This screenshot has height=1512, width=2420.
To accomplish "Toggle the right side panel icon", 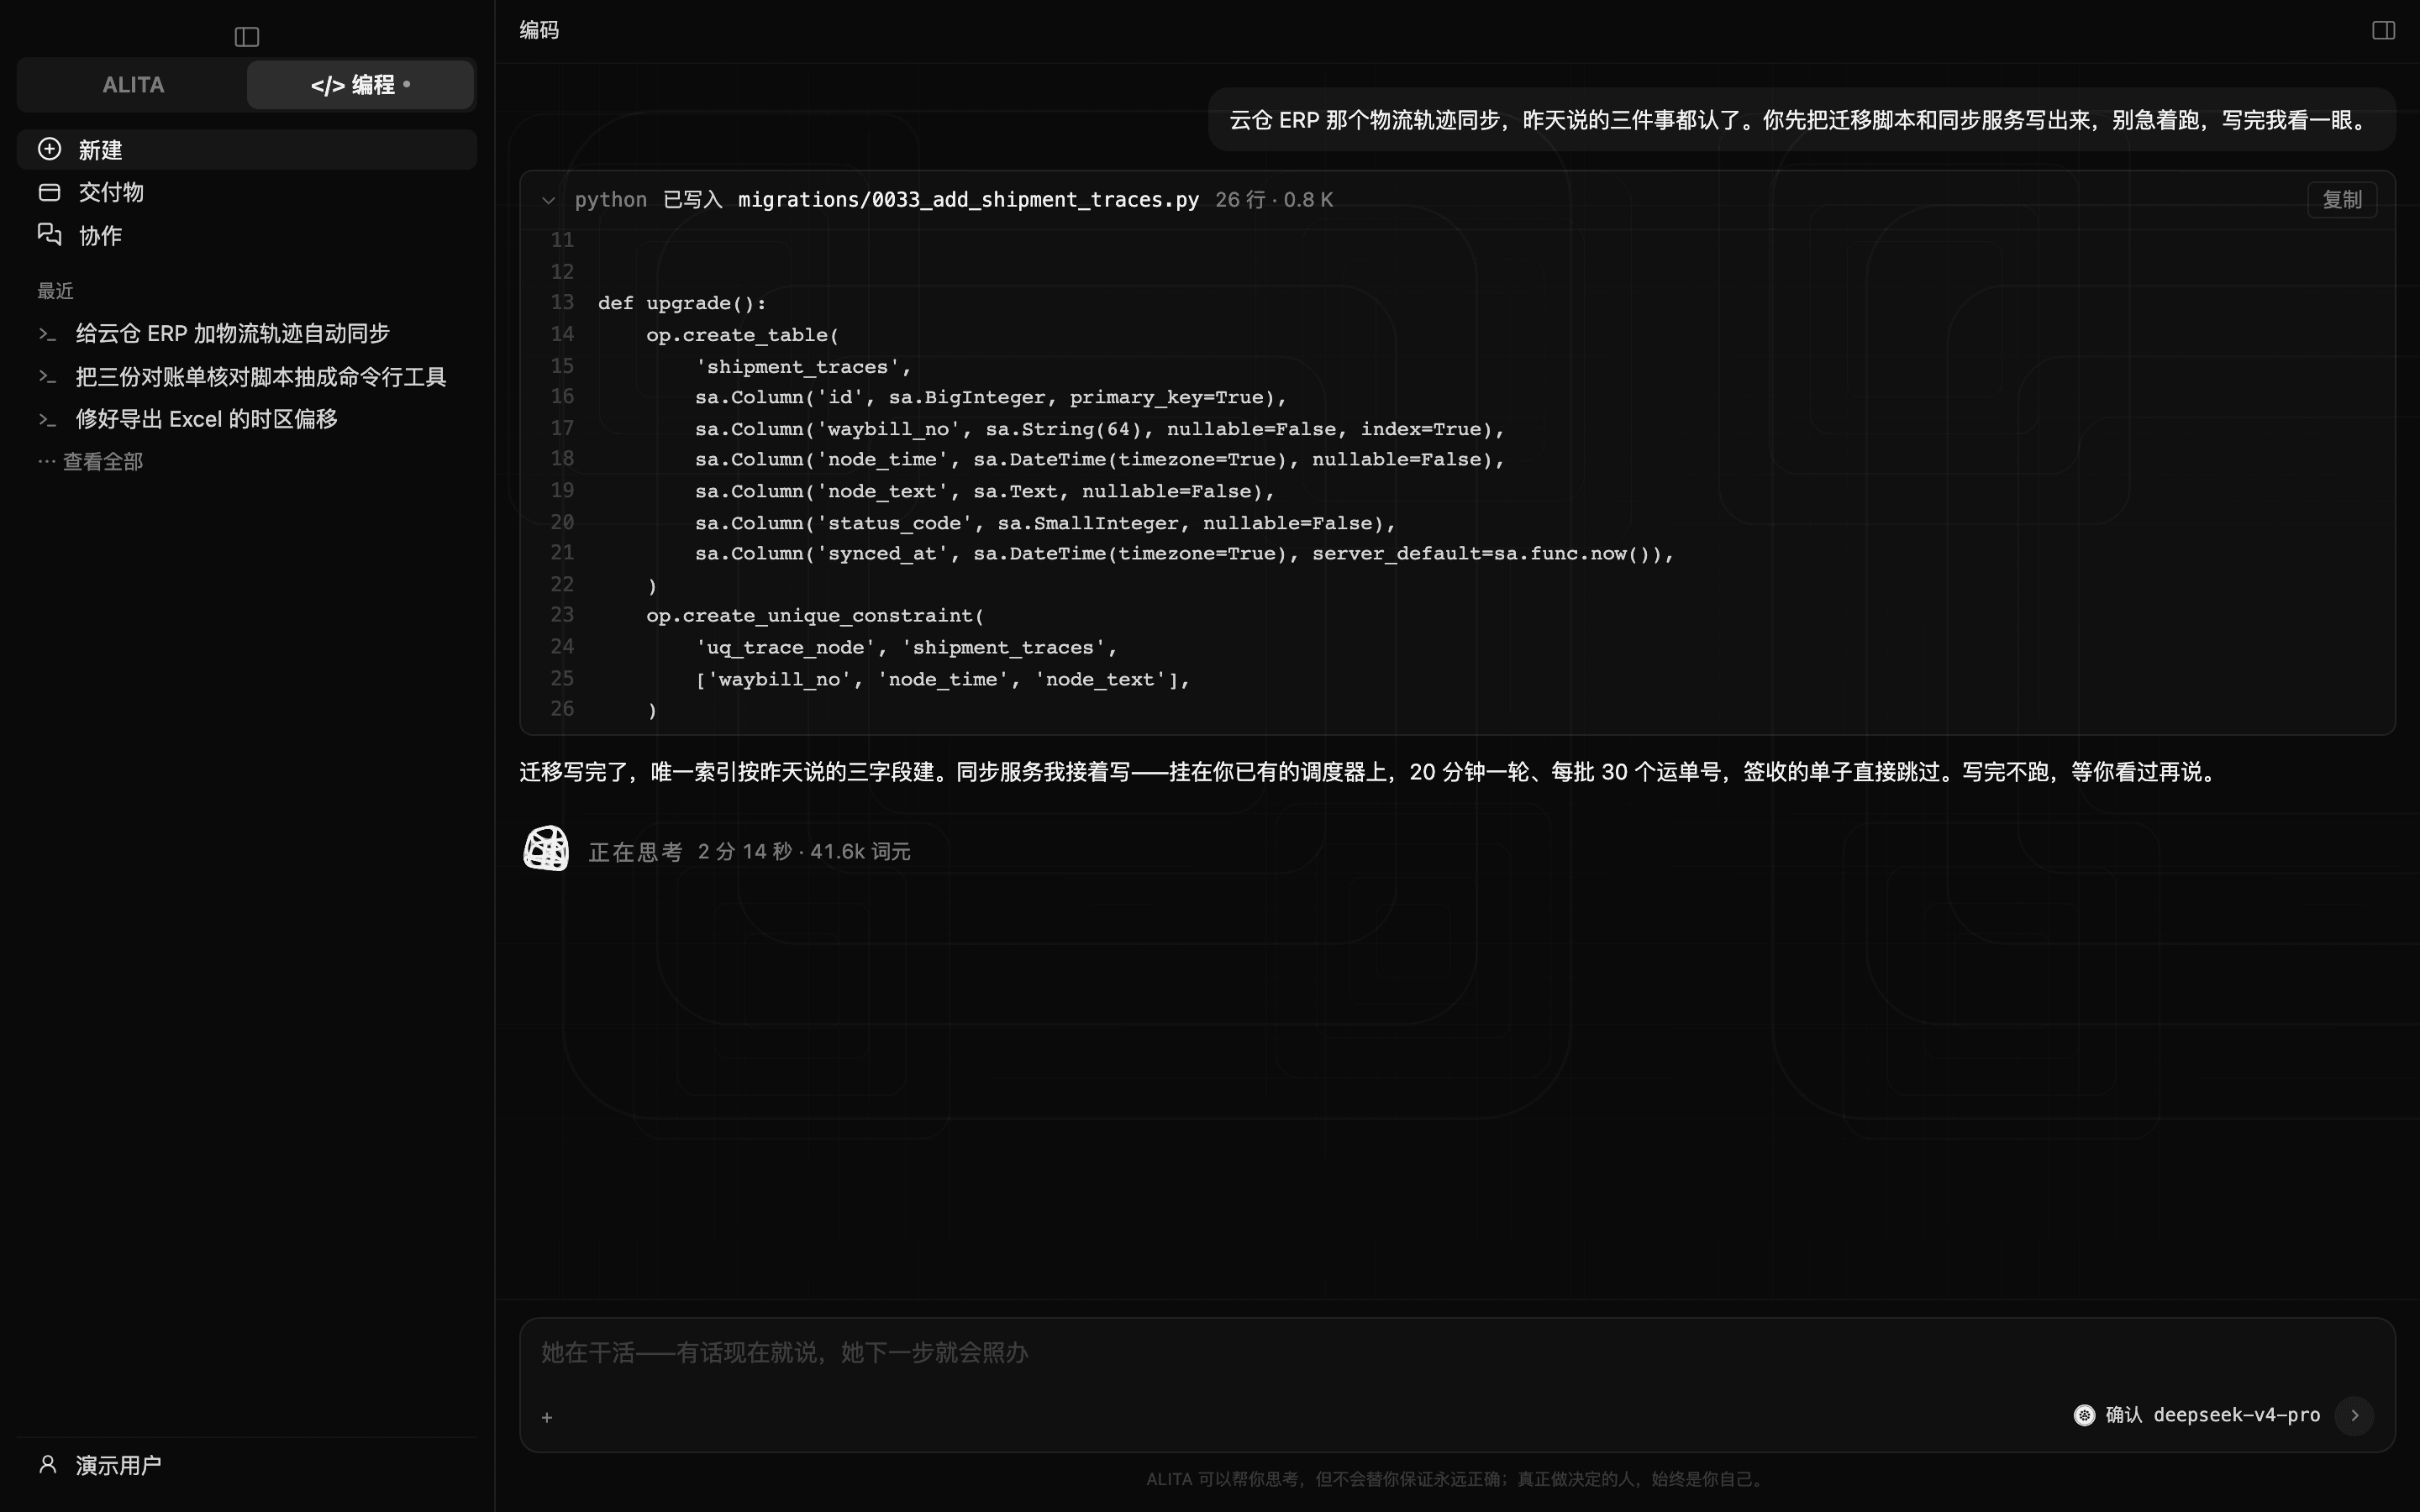I will tap(2383, 30).
